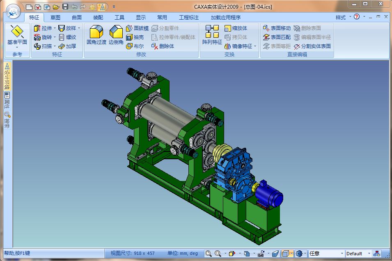The image size is (392, 261).
Task: Select the 旋转 revolve tool
Action: (43, 37)
